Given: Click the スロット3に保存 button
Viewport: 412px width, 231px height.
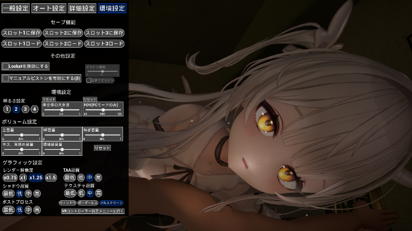Looking at the screenshot, I should pos(104,33).
